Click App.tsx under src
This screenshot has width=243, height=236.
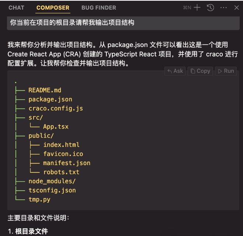coord(56,127)
